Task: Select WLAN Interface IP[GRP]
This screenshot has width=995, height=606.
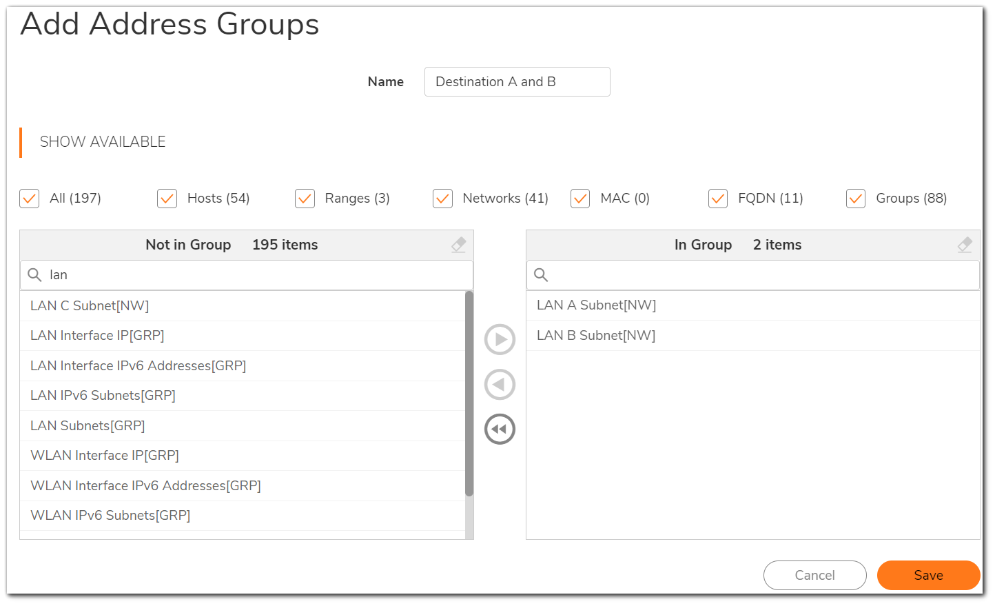Action: point(243,456)
